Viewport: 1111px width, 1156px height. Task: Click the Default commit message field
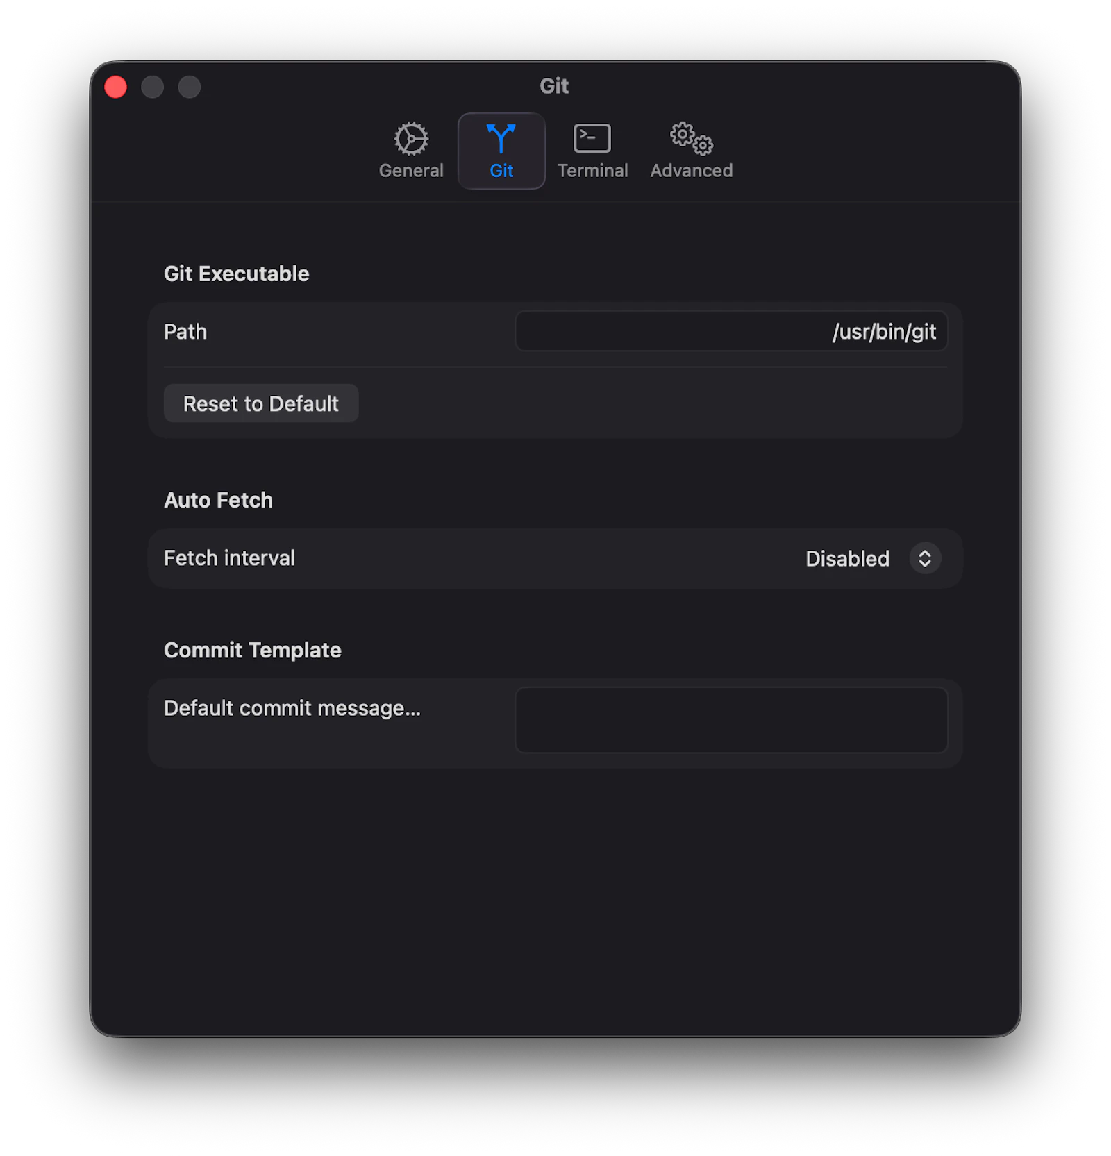(730, 720)
